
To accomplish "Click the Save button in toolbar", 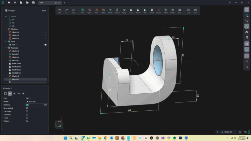I will coord(195,11).
